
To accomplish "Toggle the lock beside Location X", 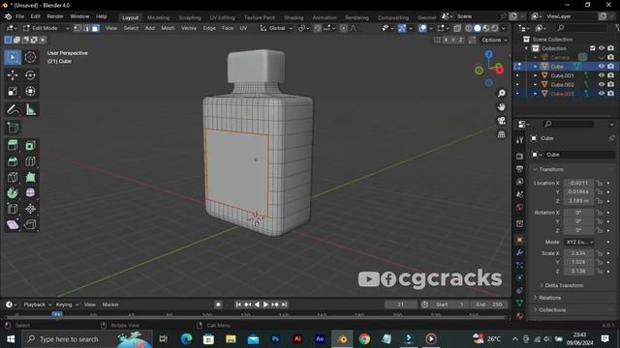I will coord(600,183).
